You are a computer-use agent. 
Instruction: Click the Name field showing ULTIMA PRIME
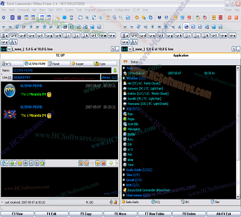pyautogui.click(x=62, y=71)
